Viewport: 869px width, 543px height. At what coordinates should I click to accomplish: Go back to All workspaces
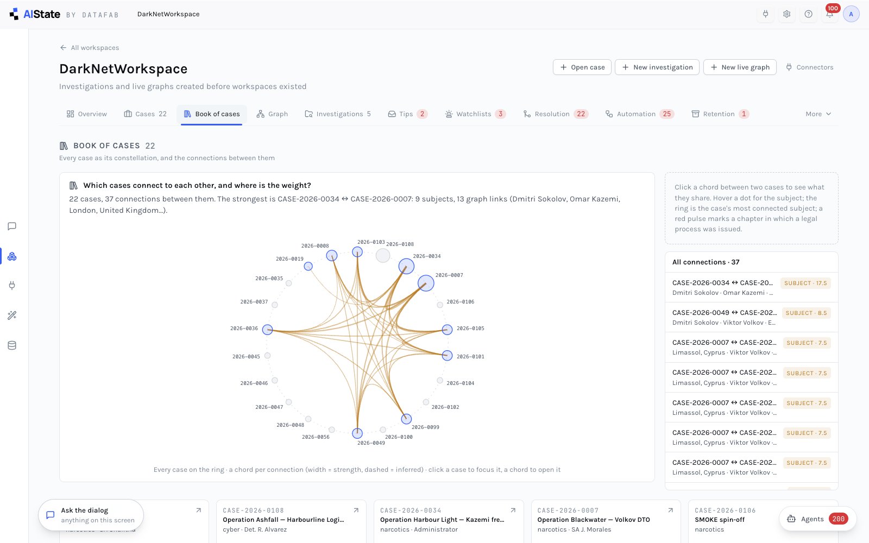point(90,48)
